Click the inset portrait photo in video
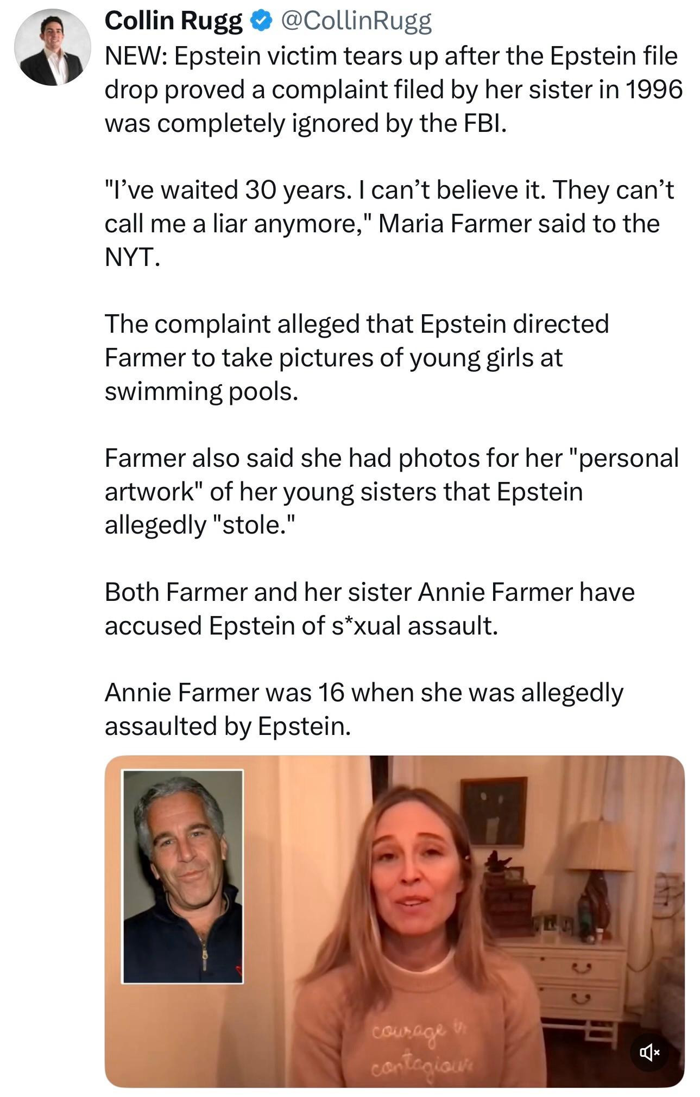This screenshot has width=700, height=1097. click(x=183, y=877)
